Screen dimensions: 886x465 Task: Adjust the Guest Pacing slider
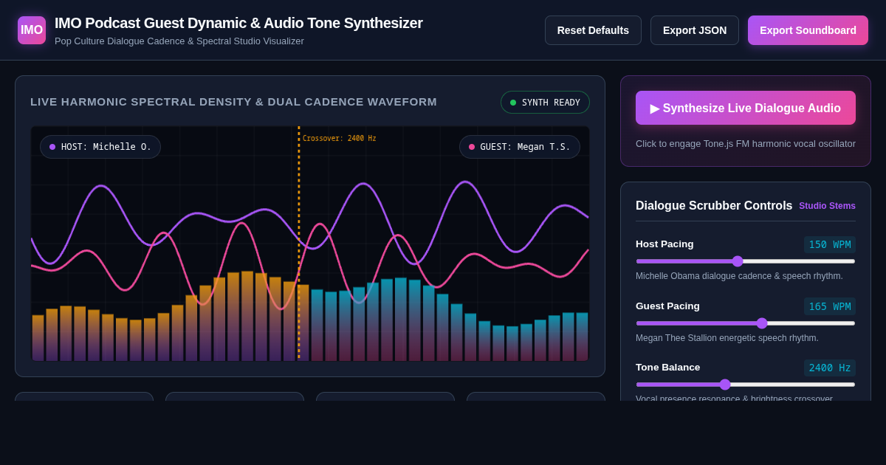(x=746, y=323)
